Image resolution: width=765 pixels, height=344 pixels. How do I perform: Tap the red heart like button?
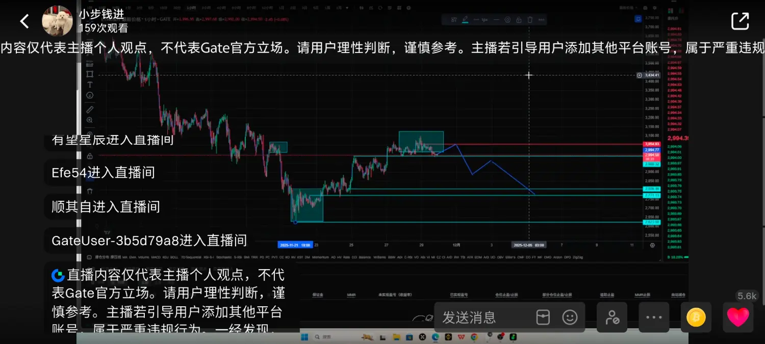point(738,317)
